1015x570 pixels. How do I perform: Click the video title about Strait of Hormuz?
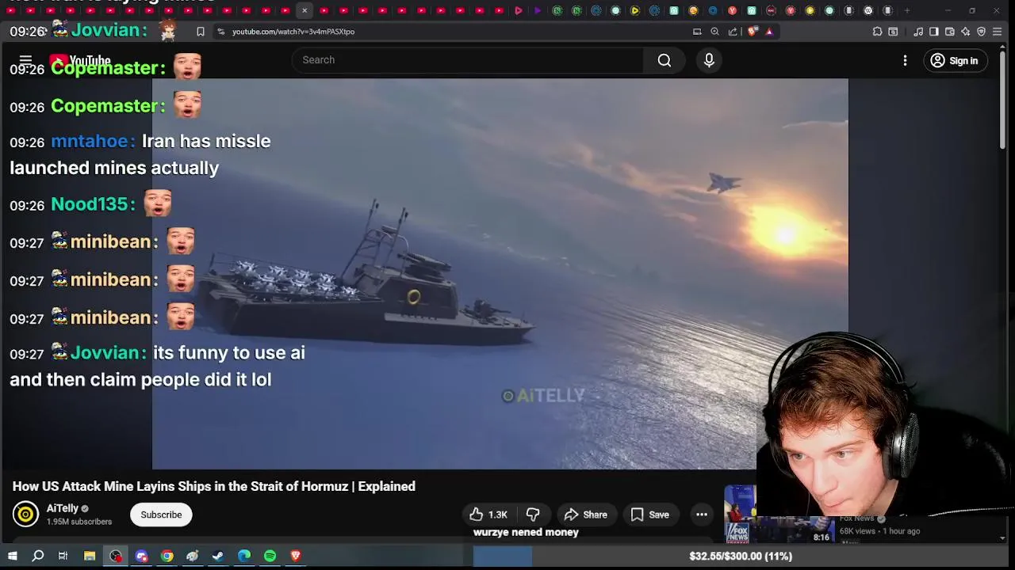click(x=214, y=486)
